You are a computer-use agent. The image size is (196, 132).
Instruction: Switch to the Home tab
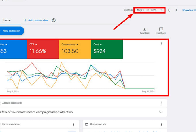(x=7, y=20)
